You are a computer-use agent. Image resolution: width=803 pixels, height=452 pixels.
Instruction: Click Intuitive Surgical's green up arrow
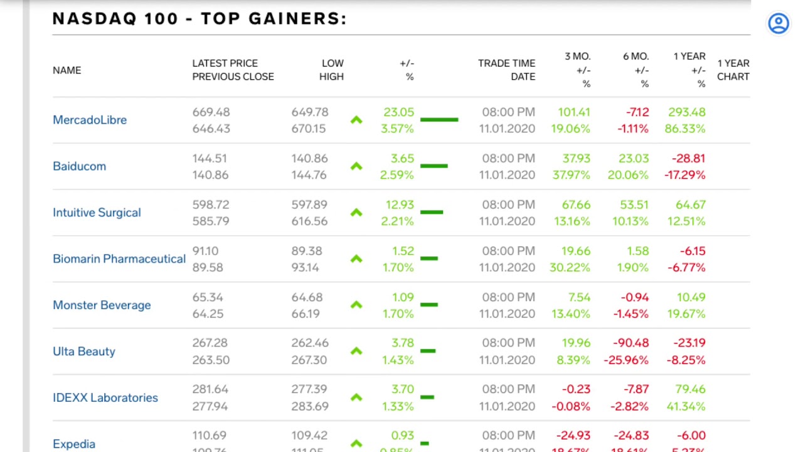[x=356, y=213]
